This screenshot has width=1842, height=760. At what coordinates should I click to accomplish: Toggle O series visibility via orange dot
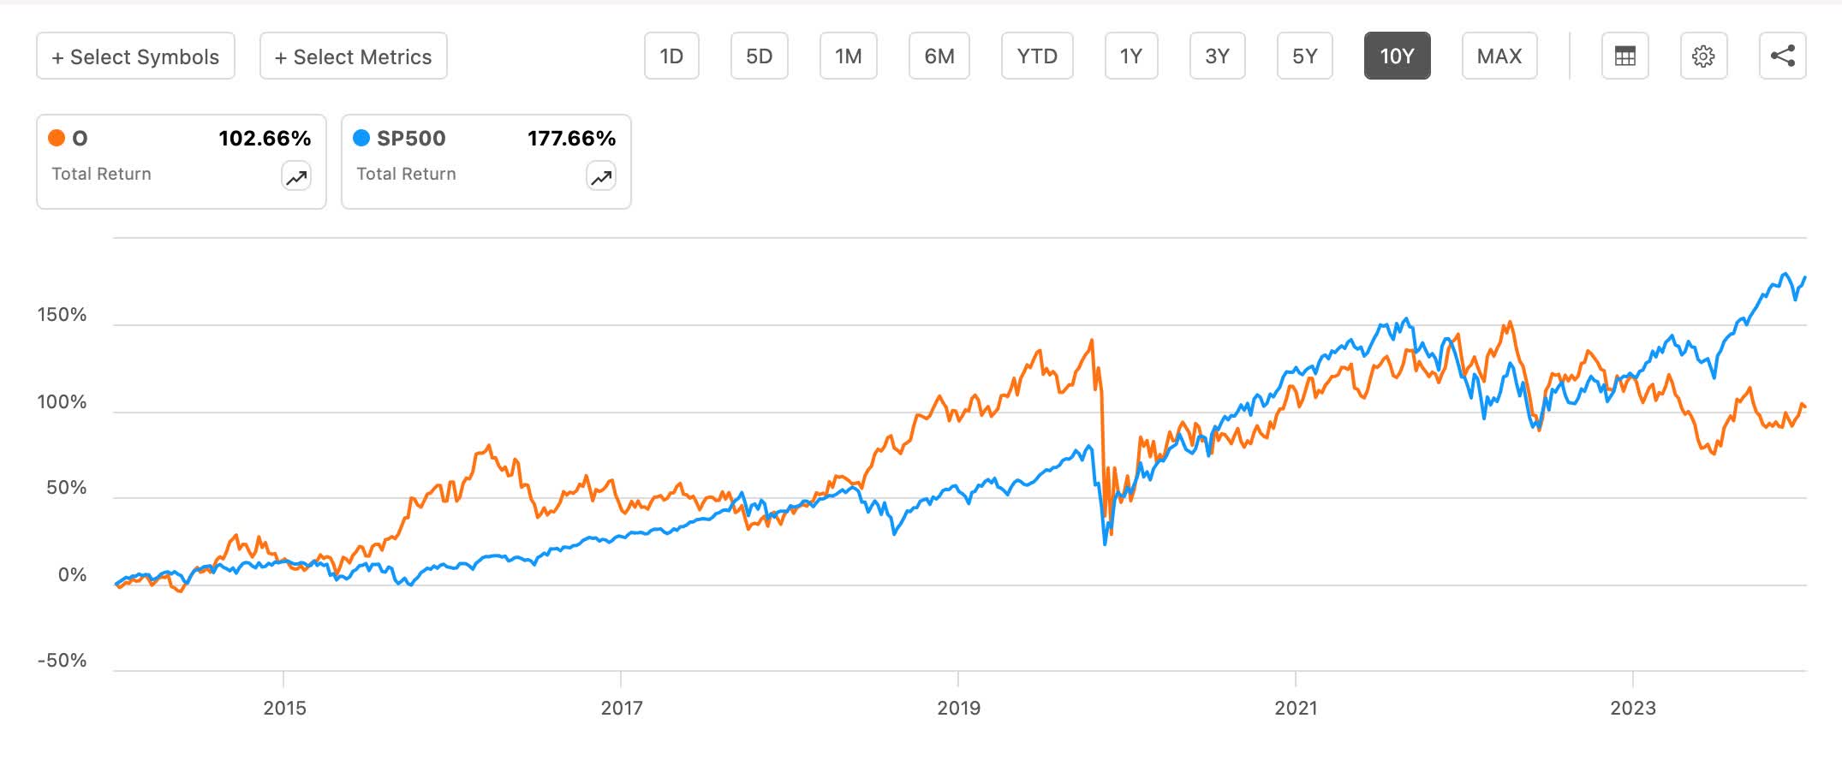click(56, 138)
